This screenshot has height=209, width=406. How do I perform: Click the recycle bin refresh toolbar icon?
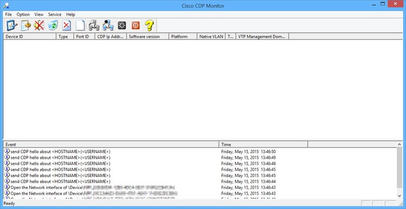click(x=53, y=25)
